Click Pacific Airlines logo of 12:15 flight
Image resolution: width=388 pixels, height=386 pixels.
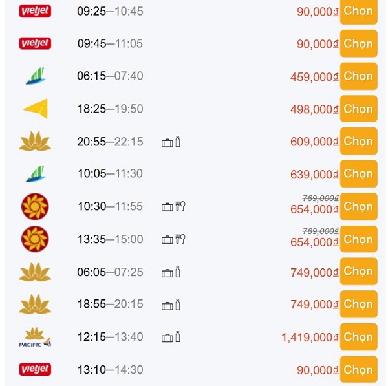pos(35,337)
